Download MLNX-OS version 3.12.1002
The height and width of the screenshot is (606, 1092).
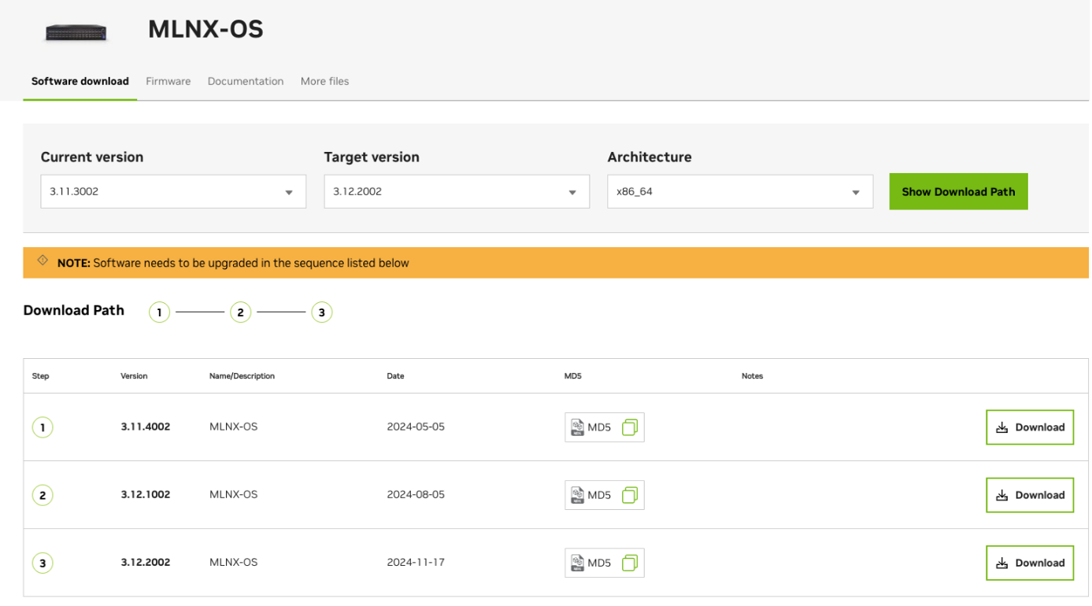1030,495
